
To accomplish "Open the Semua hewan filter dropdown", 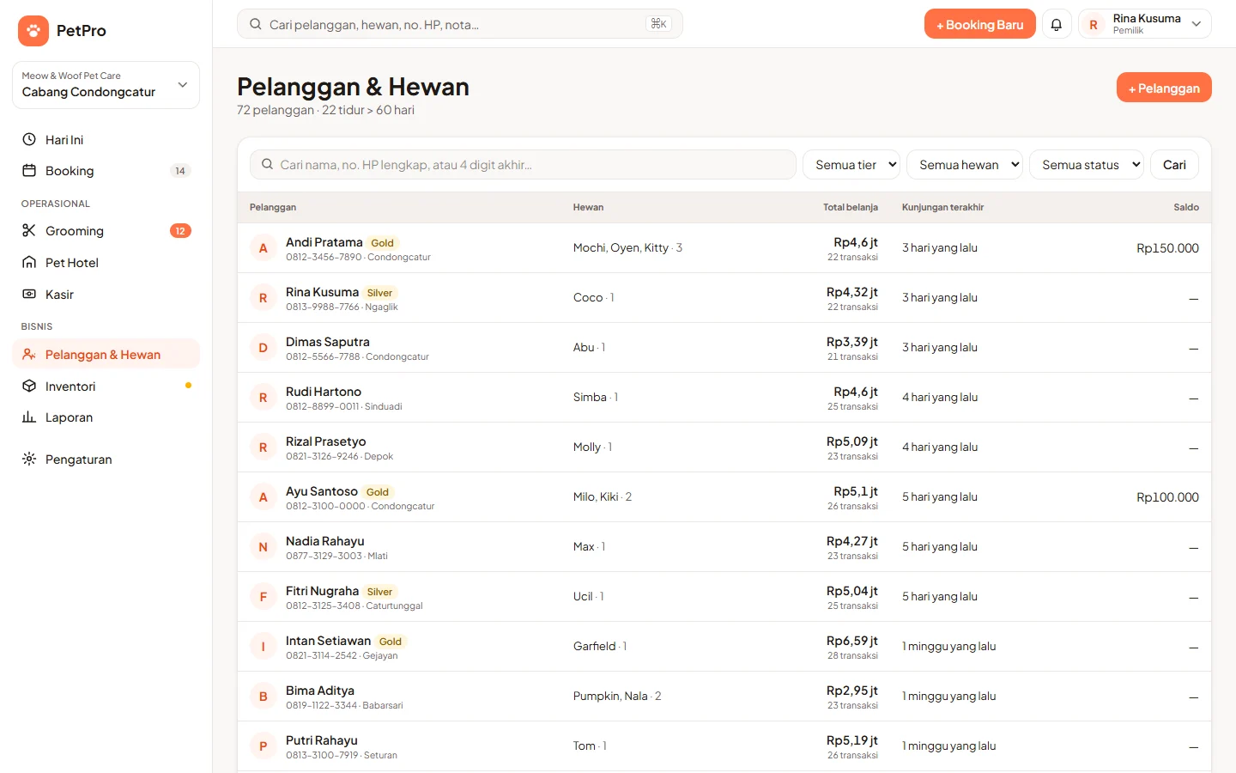I will point(965,165).
